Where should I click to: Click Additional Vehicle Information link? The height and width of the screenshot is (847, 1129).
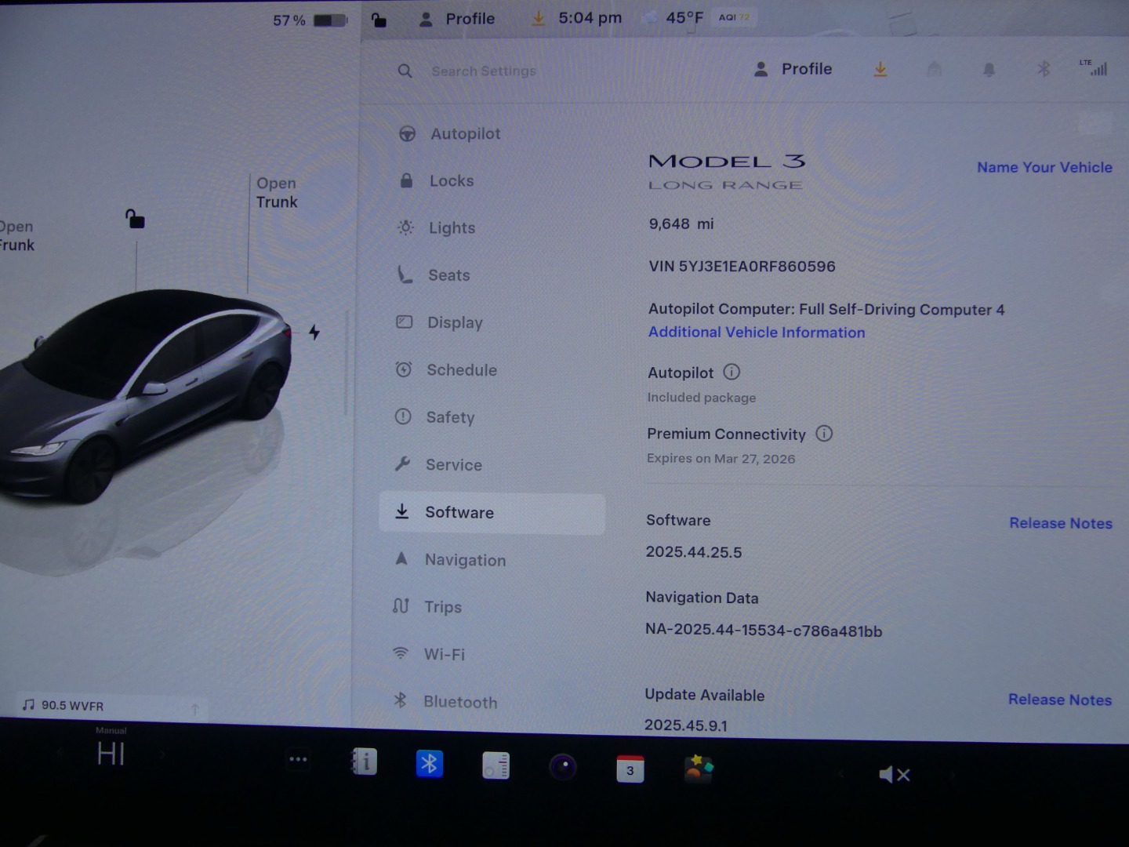757,333
